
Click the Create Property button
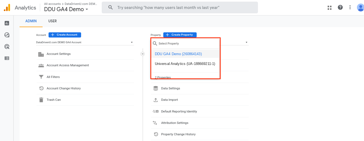tap(180, 35)
